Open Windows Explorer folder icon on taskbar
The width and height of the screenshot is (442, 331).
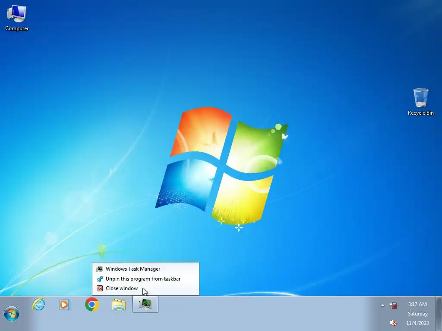tap(119, 305)
